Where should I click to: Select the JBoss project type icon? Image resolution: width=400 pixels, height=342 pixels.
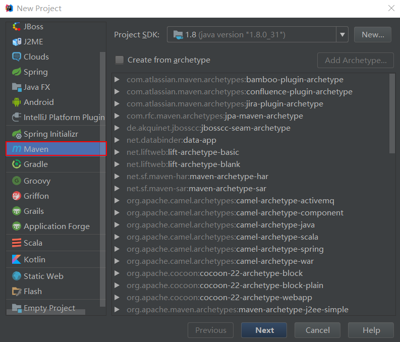point(17,27)
